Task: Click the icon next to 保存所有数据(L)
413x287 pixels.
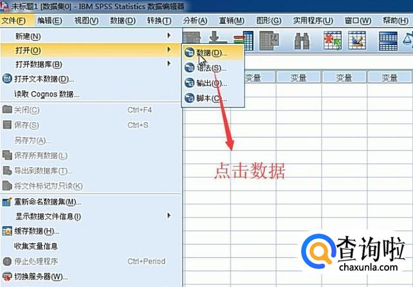Action: (7, 155)
